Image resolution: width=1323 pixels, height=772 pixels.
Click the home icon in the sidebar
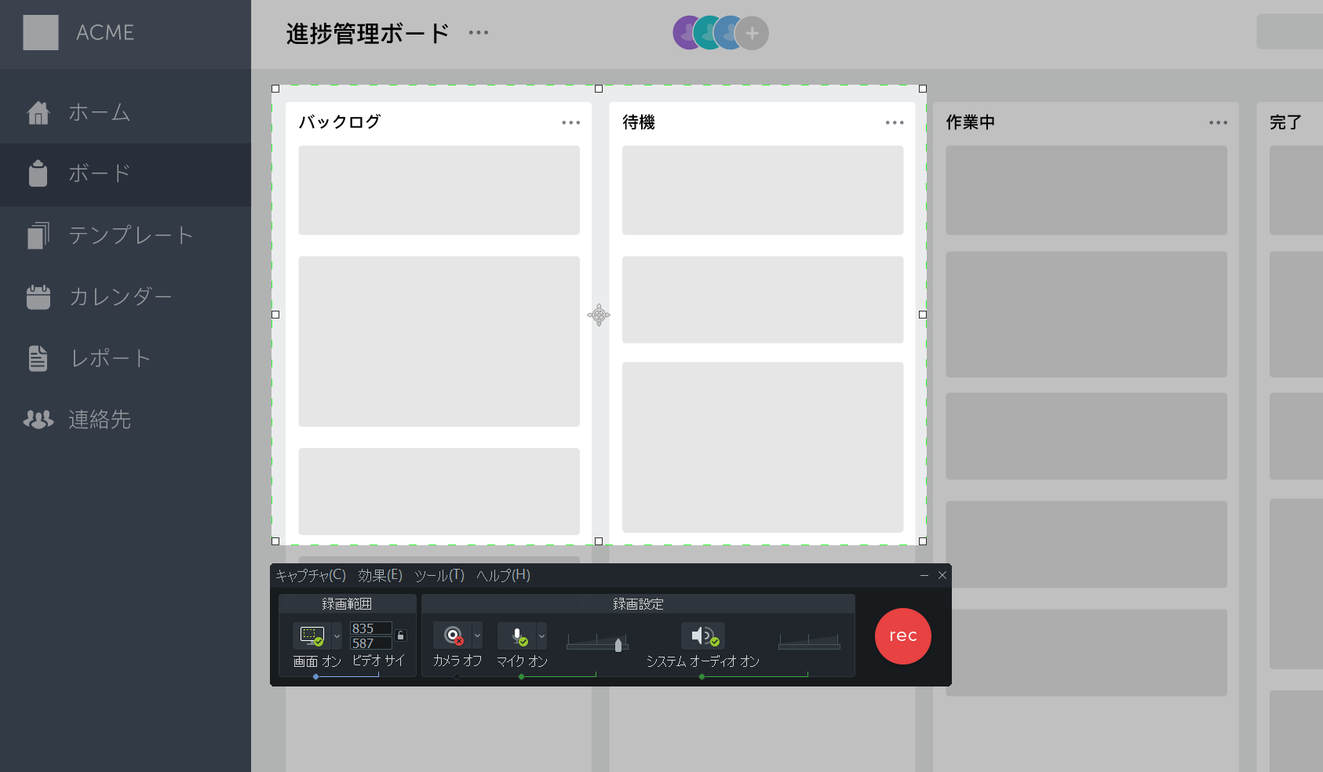pos(38,113)
